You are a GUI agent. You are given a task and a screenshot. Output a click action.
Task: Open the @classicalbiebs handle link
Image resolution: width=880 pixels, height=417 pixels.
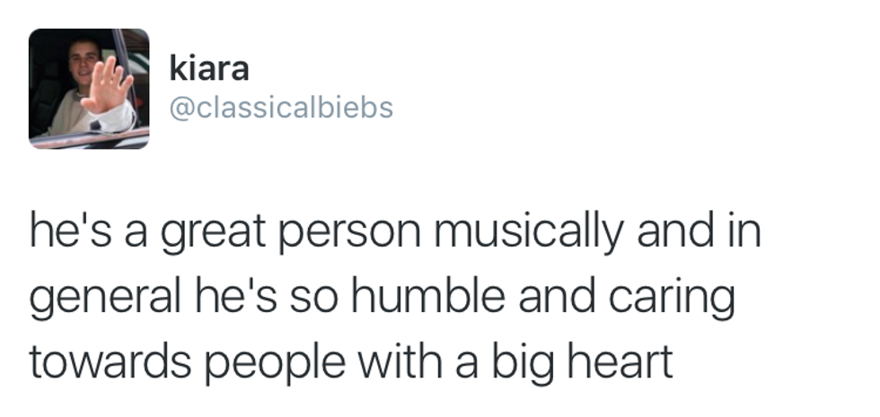point(281,109)
